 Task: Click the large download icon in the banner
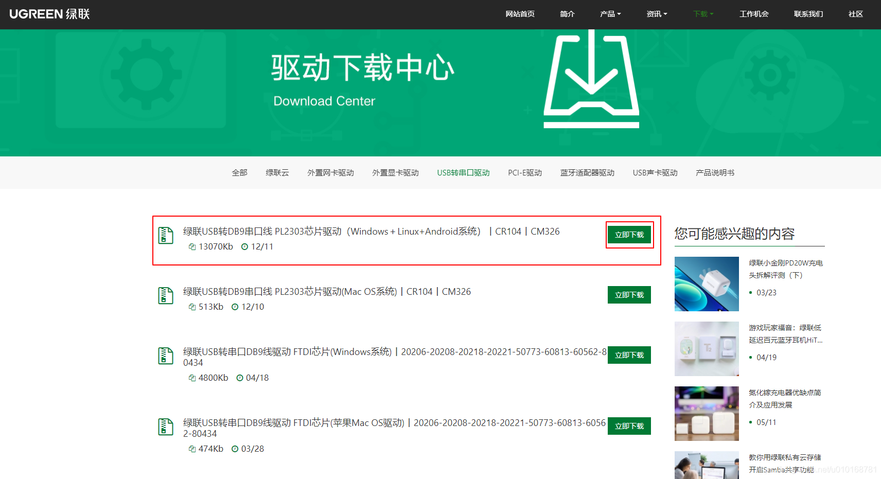point(591,79)
